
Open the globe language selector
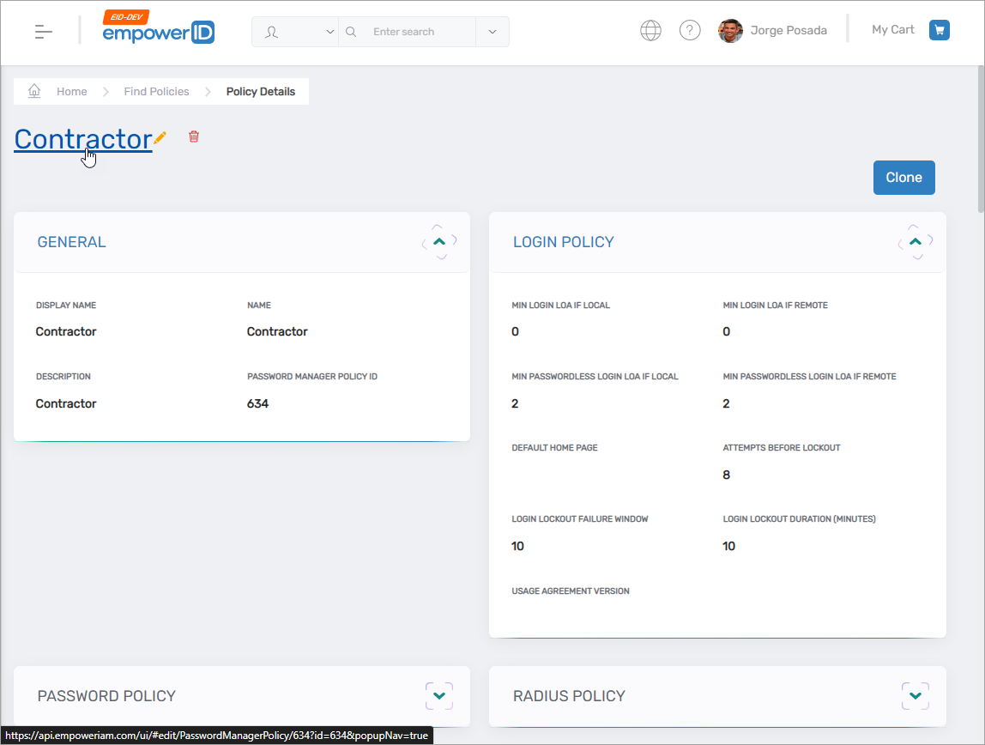click(x=650, y=31)
